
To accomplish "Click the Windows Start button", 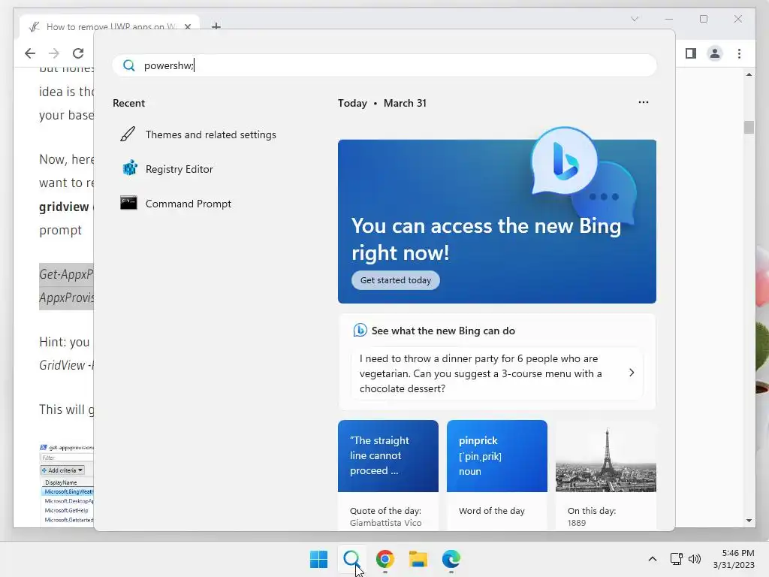I will [x=318, y=559].
